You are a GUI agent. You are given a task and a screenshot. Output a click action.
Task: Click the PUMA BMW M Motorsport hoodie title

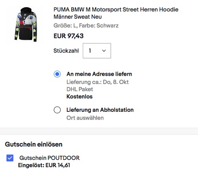[116, 13]
